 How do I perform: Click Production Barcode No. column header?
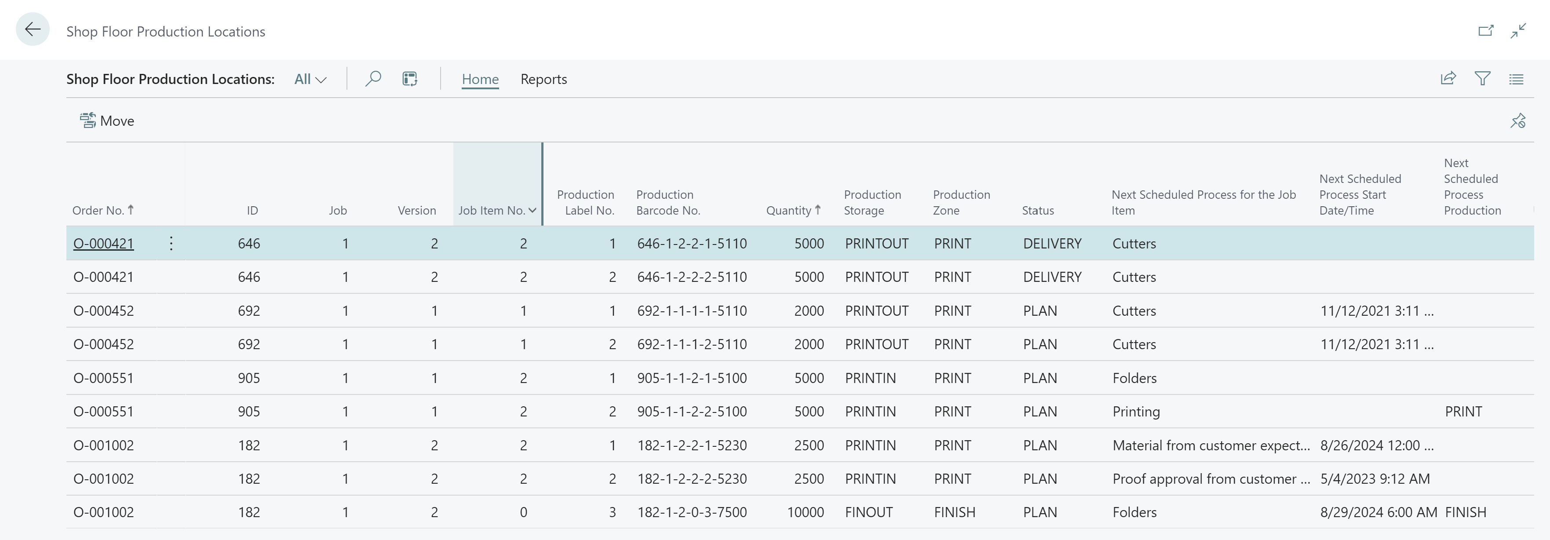tap(668, 202)
